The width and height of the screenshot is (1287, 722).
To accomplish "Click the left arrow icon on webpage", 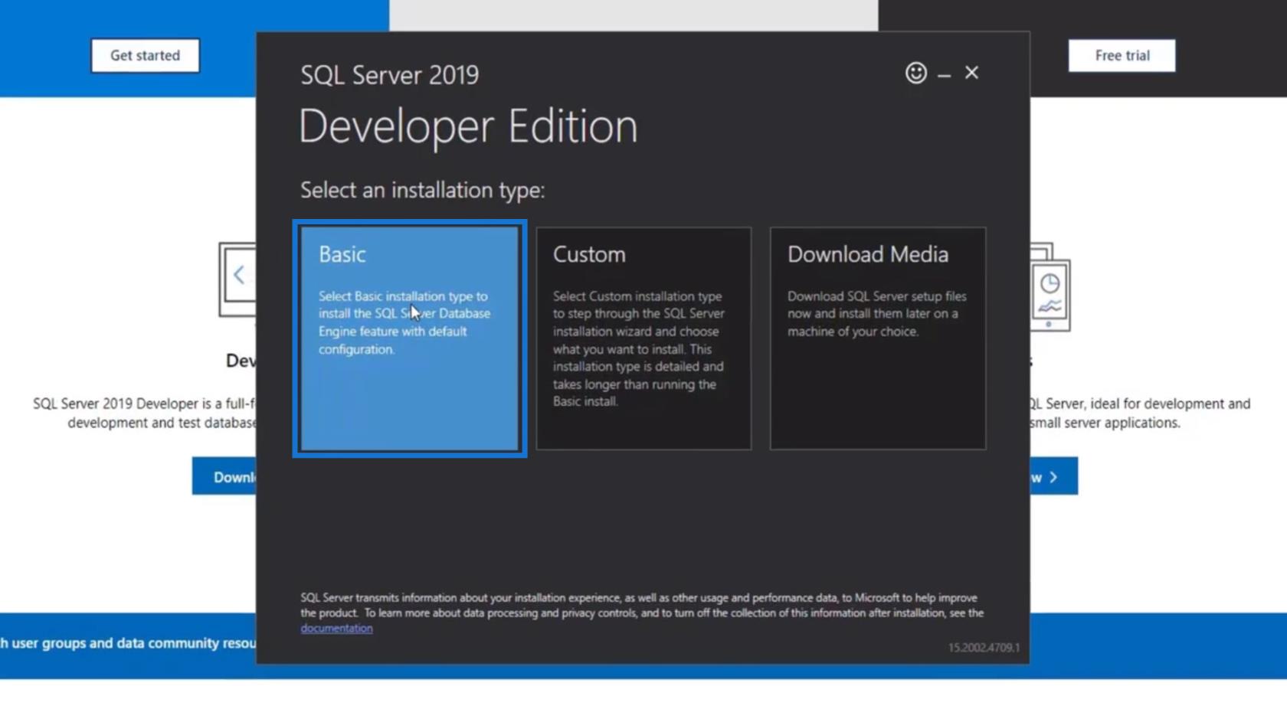I will pyautogui.click(x=238, y=275).
